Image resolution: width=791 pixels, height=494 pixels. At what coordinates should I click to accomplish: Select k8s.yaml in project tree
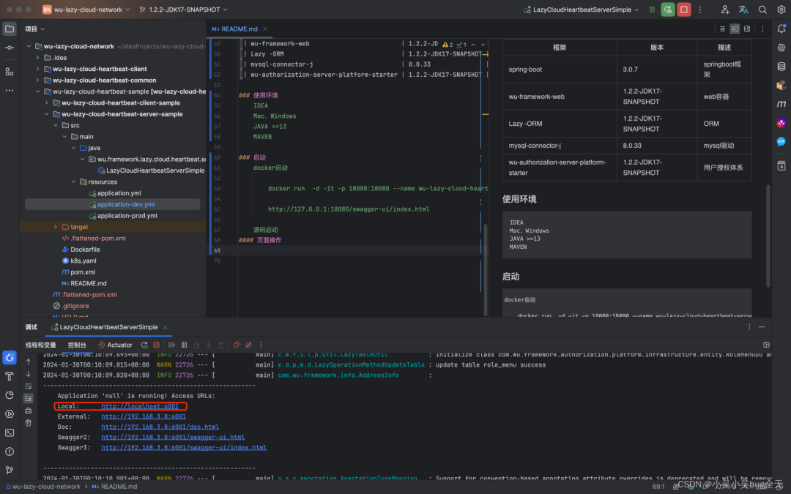click(x=83, y=261)
